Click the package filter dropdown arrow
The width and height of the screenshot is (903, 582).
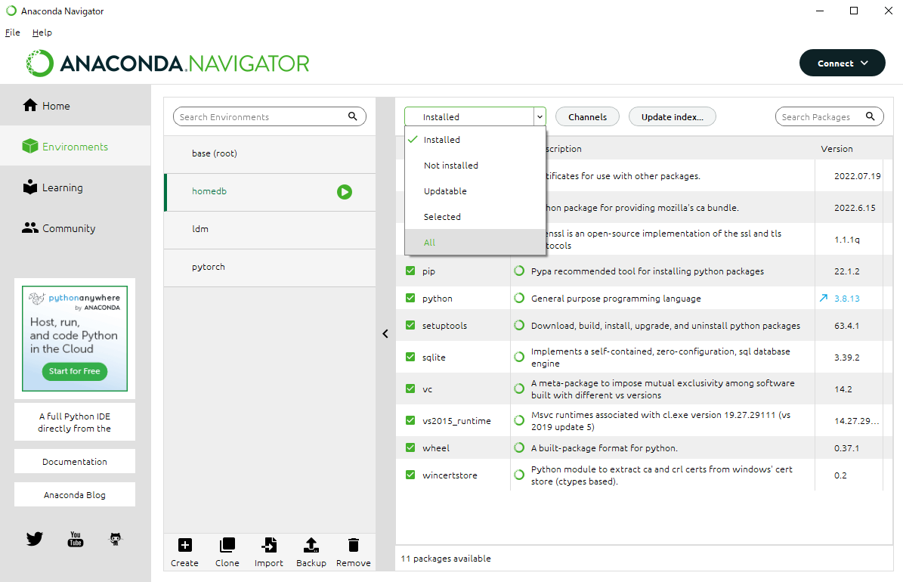(x=540, y=116)
